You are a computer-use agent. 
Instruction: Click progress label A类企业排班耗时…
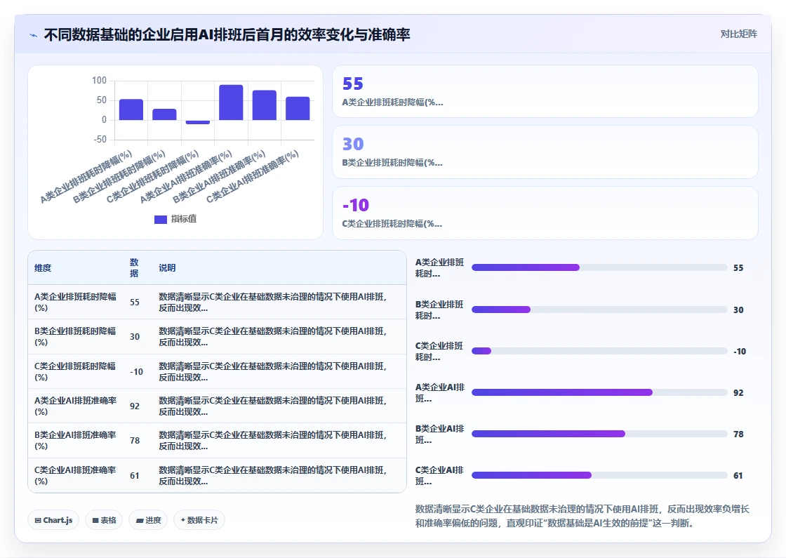point(439,267)
